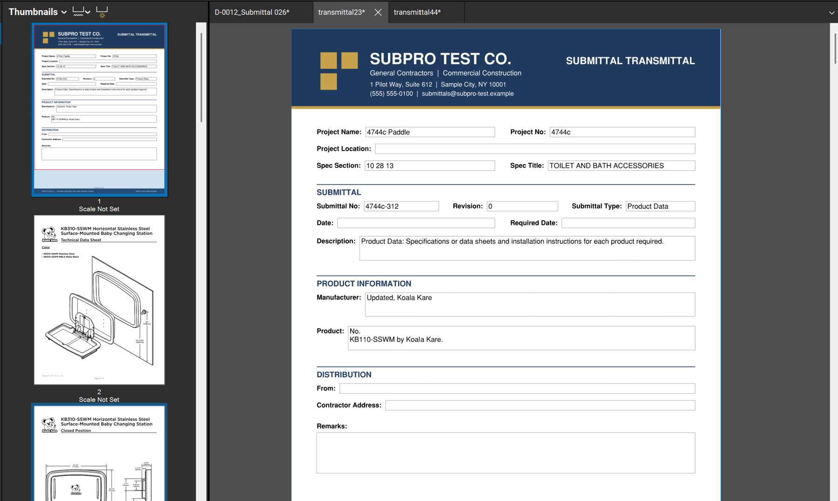Click the Thumbnails panel vertical scrollbar
Screen dimensions: 838x501
click(201, 77)
